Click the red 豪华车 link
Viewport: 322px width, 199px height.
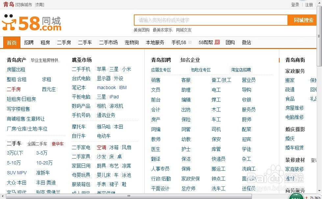tap(58, 144)
